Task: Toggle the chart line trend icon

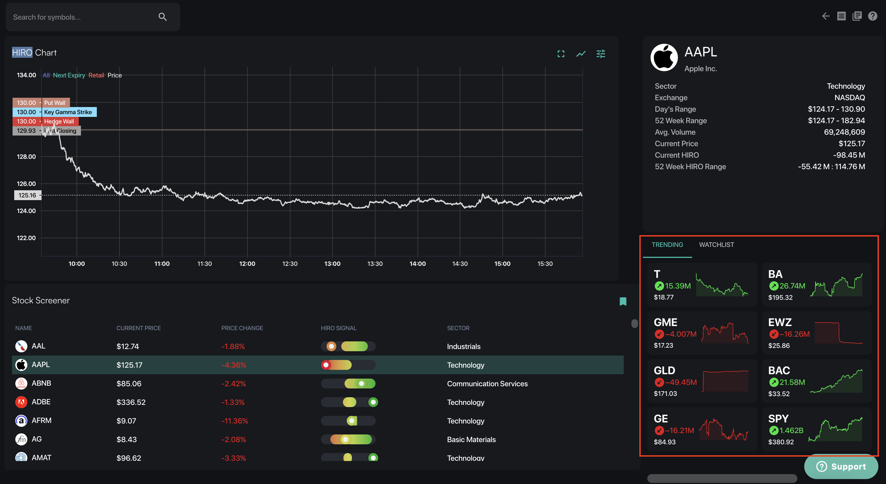Action: click(x=581, y=54)
